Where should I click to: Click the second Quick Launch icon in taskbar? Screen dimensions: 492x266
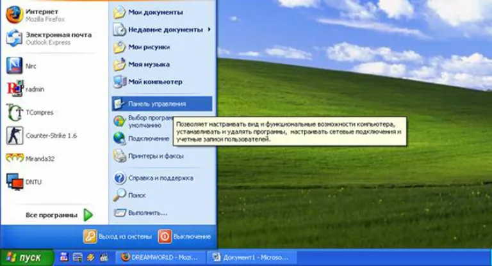78,257
